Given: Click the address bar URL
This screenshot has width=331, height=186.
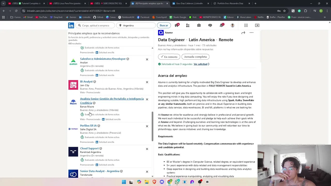Looking at the screenshot, I should (x=71, y=11).
